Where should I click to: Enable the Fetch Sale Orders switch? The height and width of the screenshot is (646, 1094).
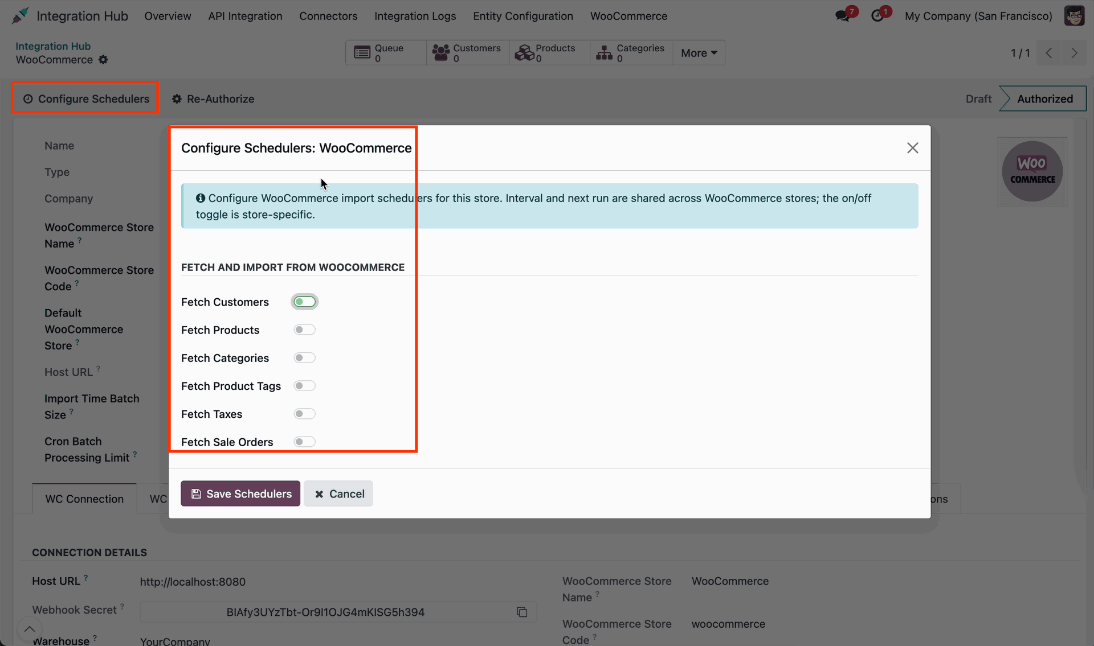(x=304, y=442)
